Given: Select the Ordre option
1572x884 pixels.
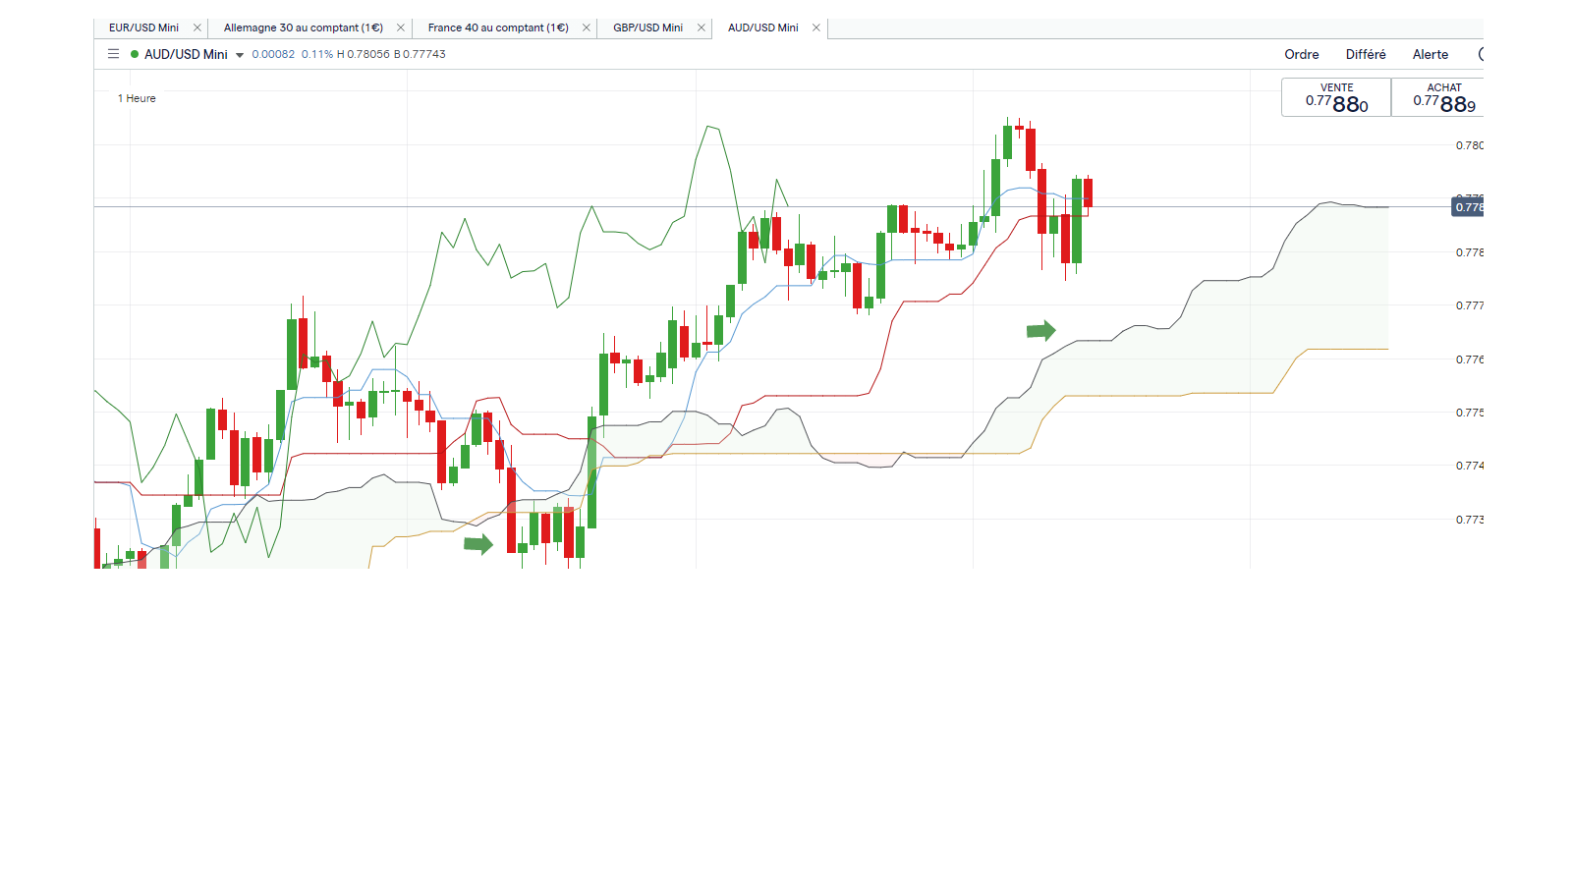Looking at the screenshot, I should coord(1302,54).
